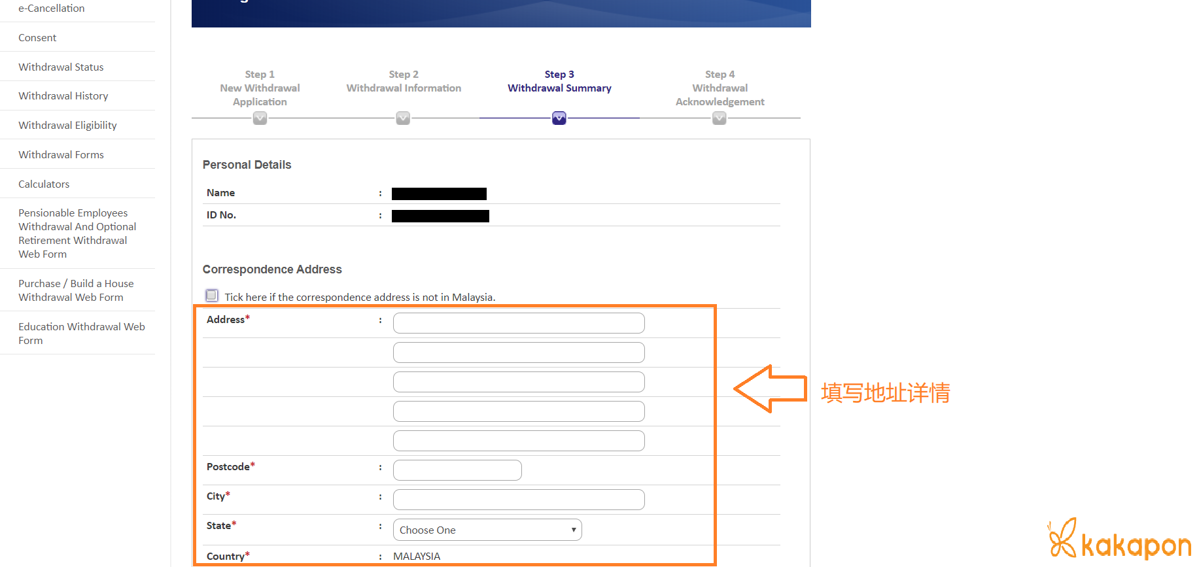Viewport: 1199px width, 567px height.
Task: Click the fourth Address line field
Action: coord(519,411)
